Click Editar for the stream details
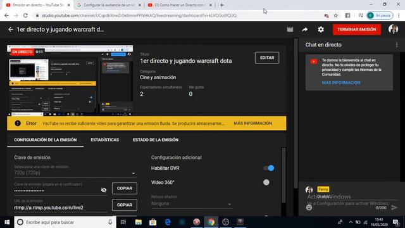 point(267,58)
